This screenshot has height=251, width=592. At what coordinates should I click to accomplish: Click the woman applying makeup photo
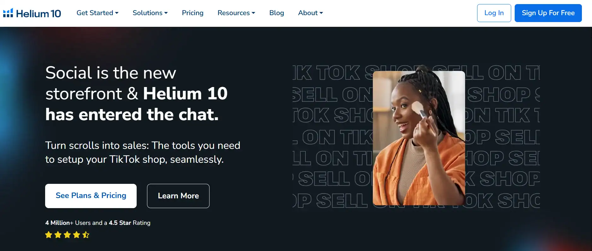pyautogui.click(x=419, y=138)
